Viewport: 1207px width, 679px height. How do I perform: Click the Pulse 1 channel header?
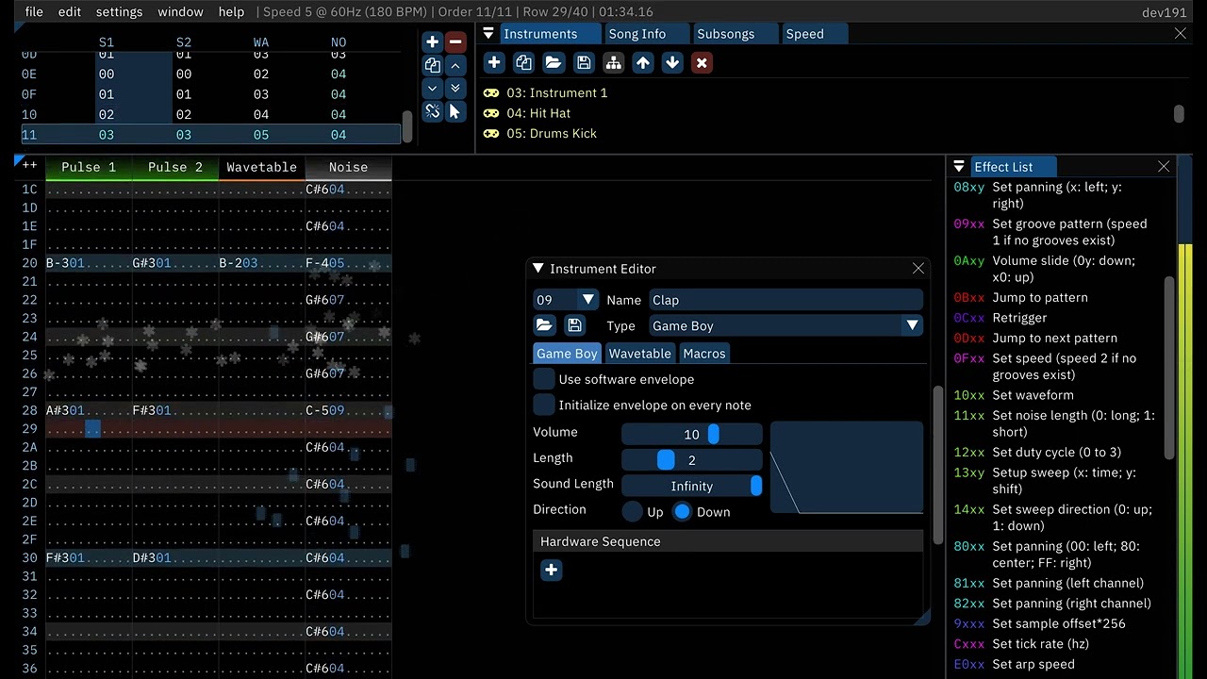click(x=89, y=167)
